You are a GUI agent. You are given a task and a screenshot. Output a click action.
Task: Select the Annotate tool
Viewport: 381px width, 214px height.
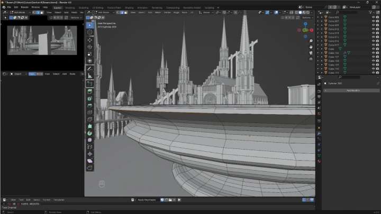tap(89, 69)
